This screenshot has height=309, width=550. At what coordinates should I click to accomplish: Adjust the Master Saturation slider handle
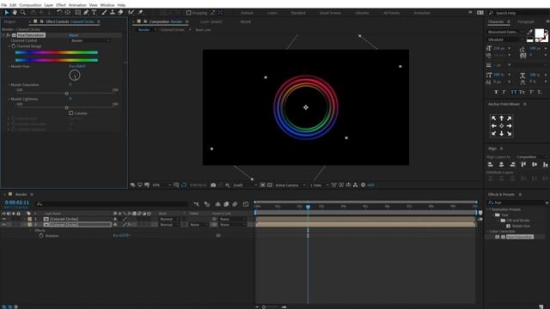[67, 94]
